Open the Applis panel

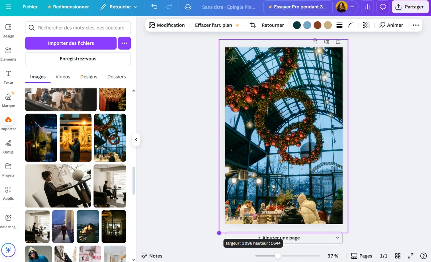point(8,193)
